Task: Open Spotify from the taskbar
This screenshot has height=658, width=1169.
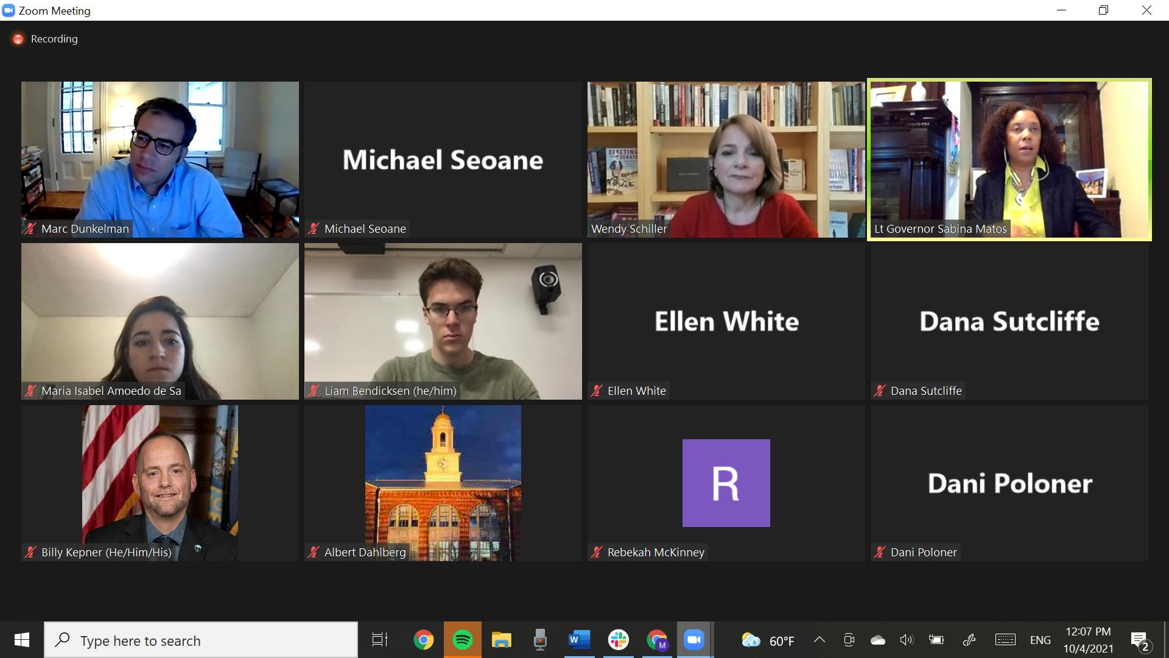Action: pos(463,640)
